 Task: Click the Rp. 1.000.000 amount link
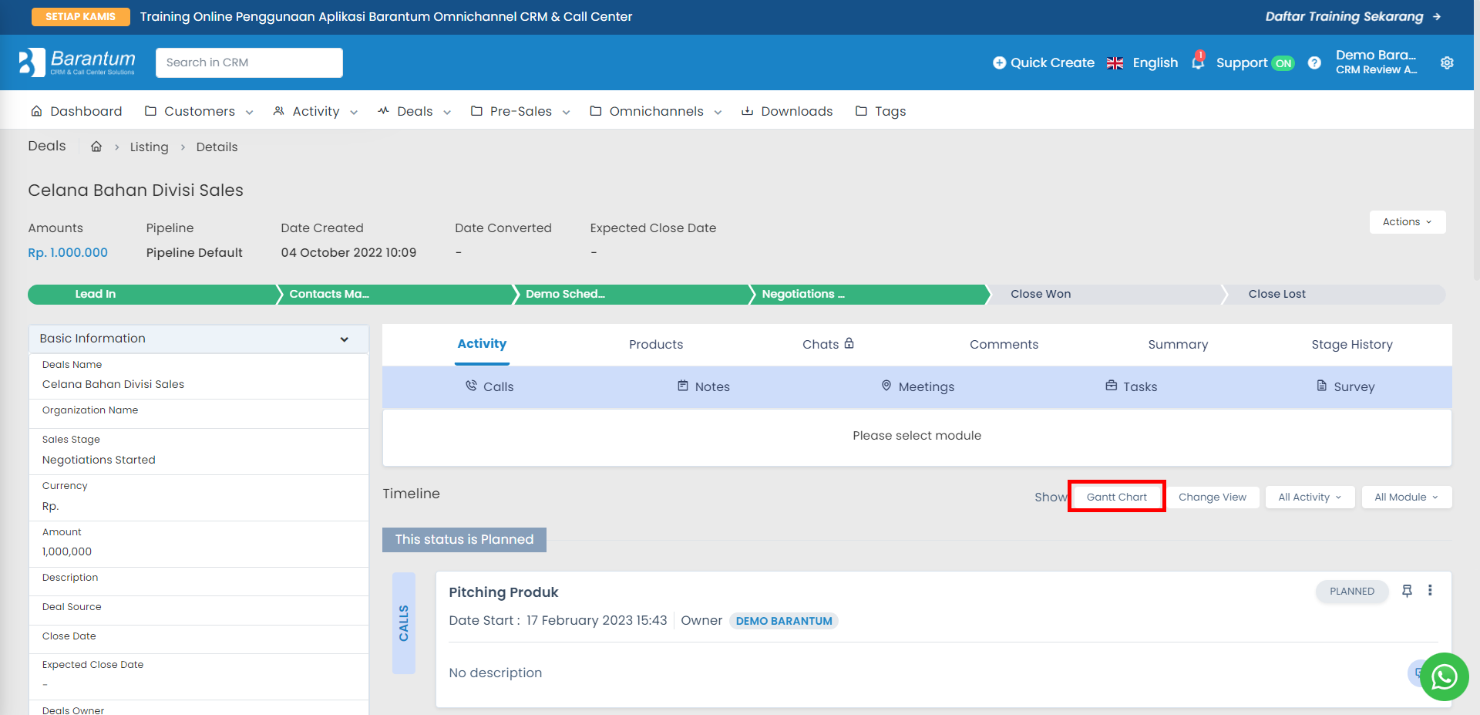68,253
